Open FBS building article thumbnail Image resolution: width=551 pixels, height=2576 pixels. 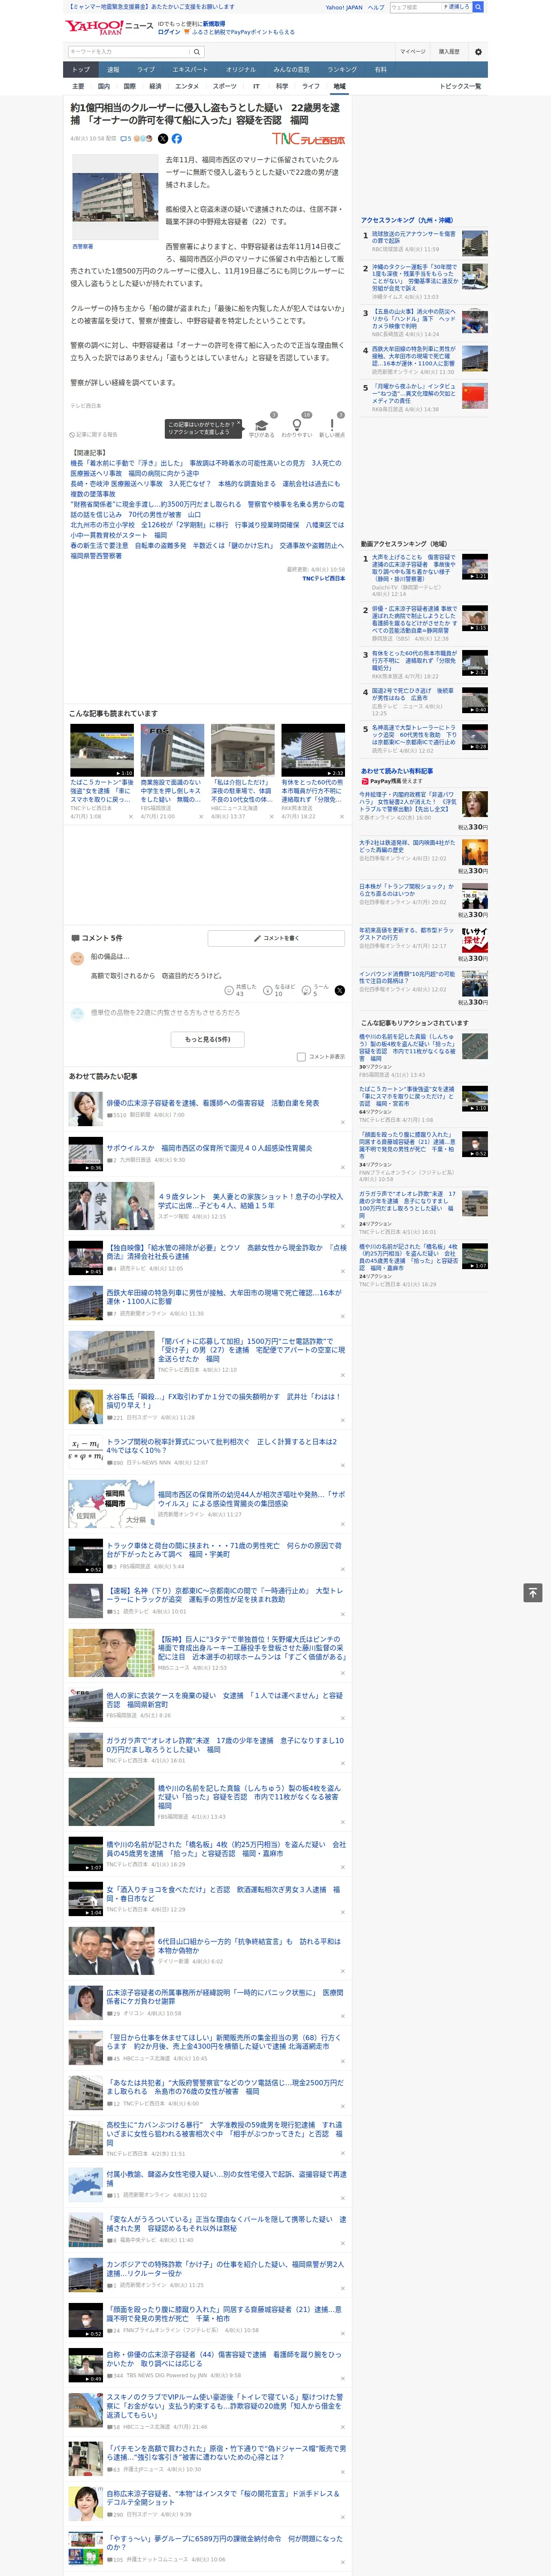pyautogui.click(x=172, y=750)
